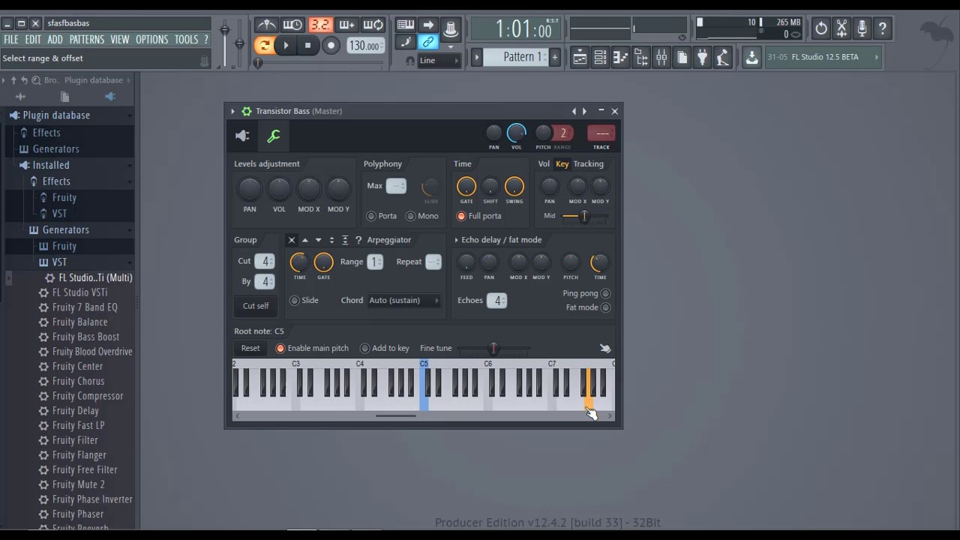Click the undo history icon
This screenshot has height=540, width=960.
point(821,28)
